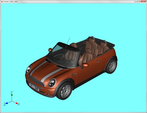The width and height of the screenshot is (147, 113).
Task: Click the Preview (1280 x 960) title text
Action: pyautogui.click(x=10, y=2)
